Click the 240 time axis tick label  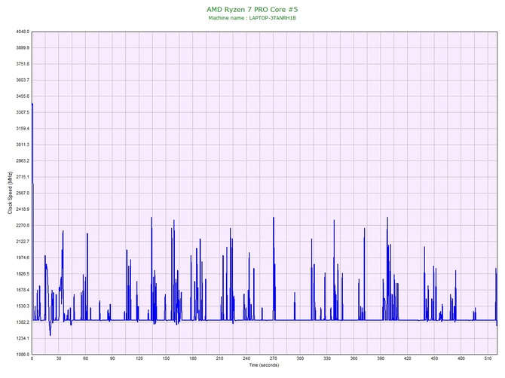[x=246, y=358]
